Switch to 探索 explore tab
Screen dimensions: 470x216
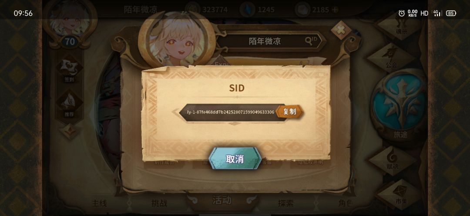click(x=285, y=203)
